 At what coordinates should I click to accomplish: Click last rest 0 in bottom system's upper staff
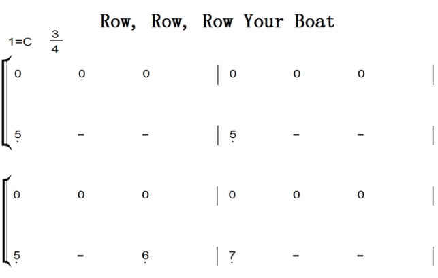coord(361,195)
